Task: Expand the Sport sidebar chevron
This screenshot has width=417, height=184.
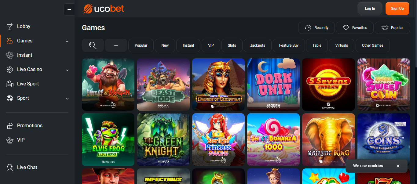Action: (67, 99)
